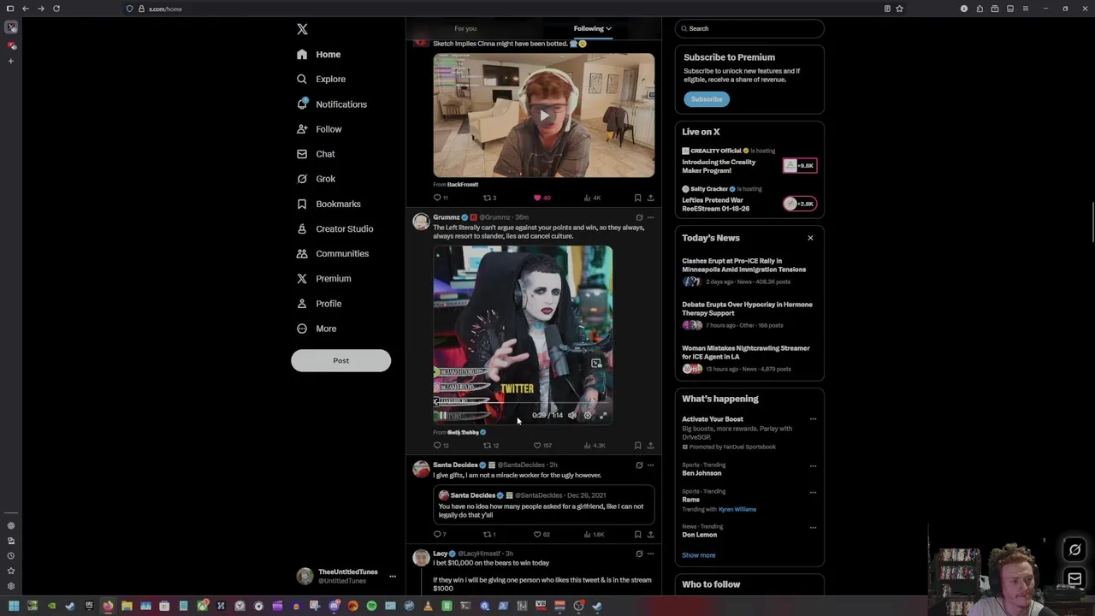The image size is (1095, 616).
Task: Open options for the Rams trend
Action: tap(813, 493)
